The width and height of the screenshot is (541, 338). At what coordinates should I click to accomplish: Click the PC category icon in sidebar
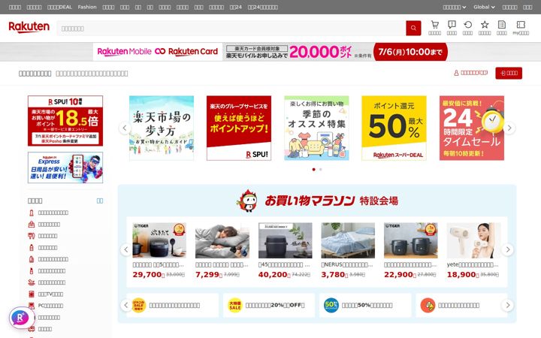coord(32,306)
